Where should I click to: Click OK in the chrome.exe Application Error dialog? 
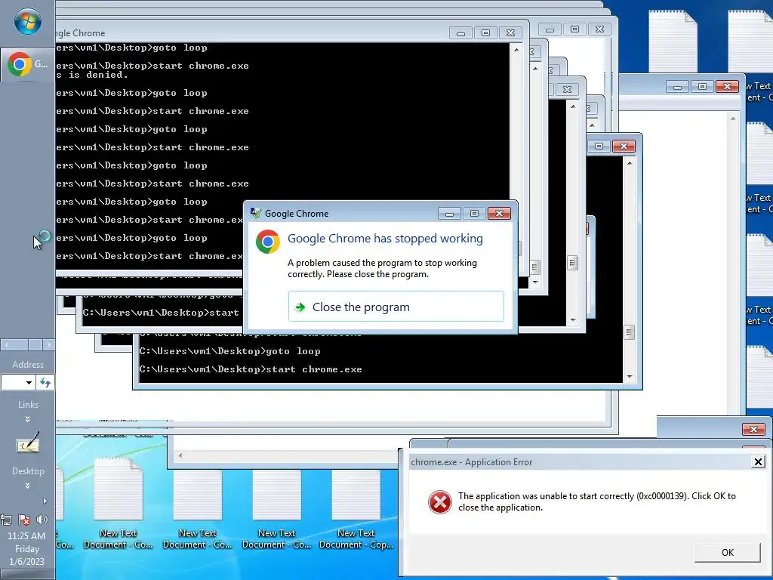(727, 552)
